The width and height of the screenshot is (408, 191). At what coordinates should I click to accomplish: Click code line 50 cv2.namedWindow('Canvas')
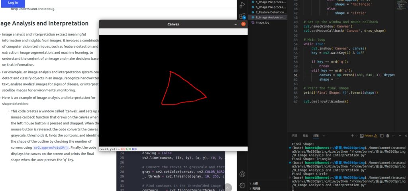coord(328,26)
